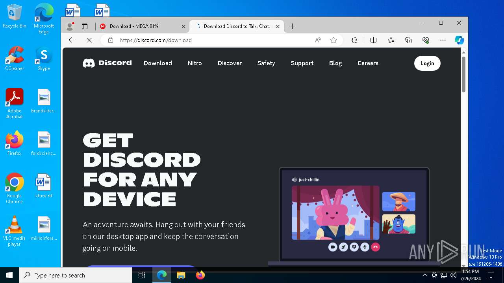This screenshot has height=283, width=504.
Task: Open Careers in Discord navigation
Action: pos(368,63)
